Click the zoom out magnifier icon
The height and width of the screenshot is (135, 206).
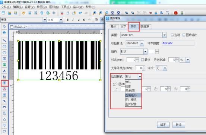(100, 13)
